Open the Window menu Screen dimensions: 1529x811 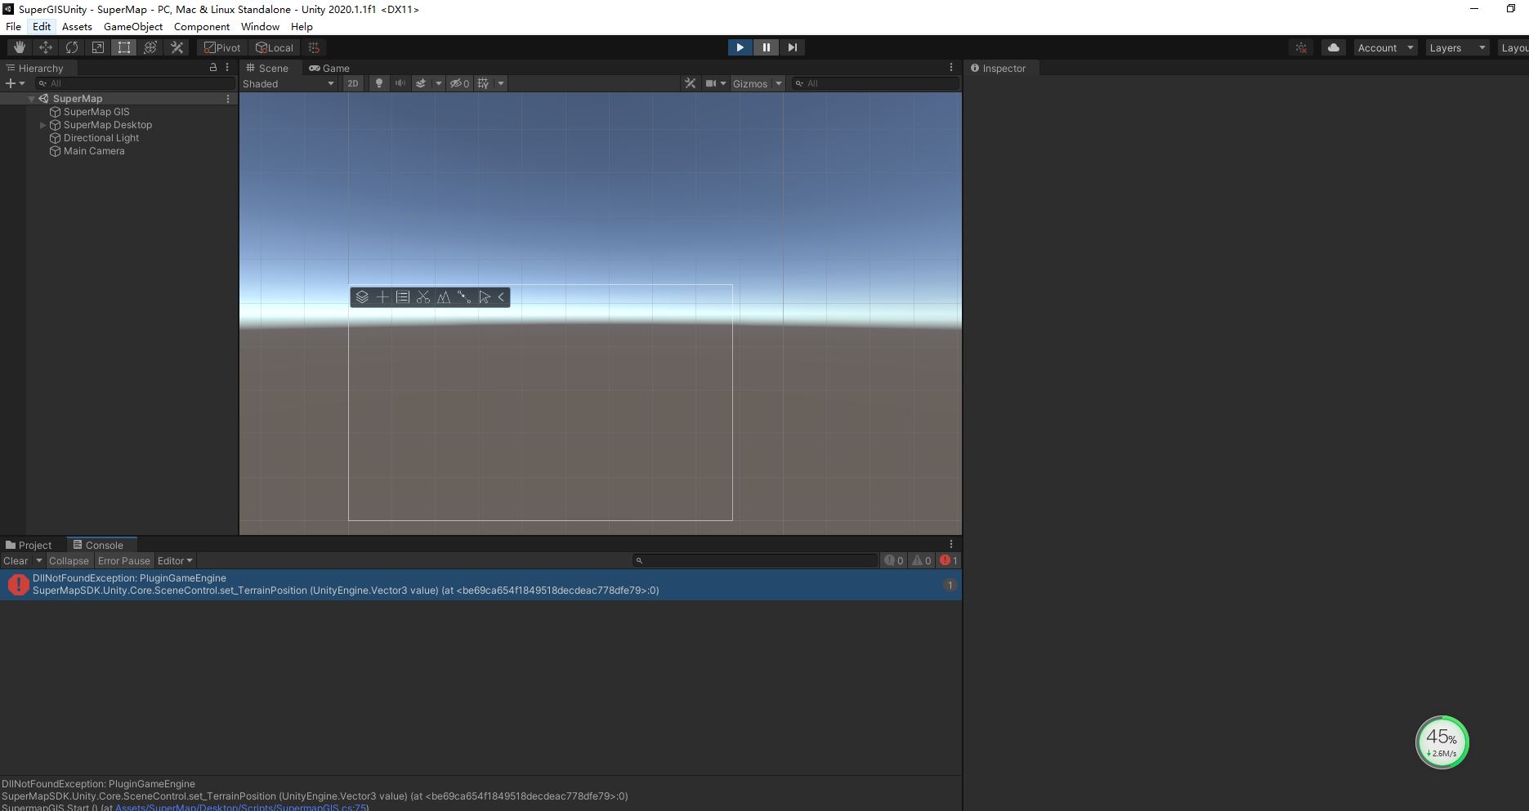[x=260, y=26]
